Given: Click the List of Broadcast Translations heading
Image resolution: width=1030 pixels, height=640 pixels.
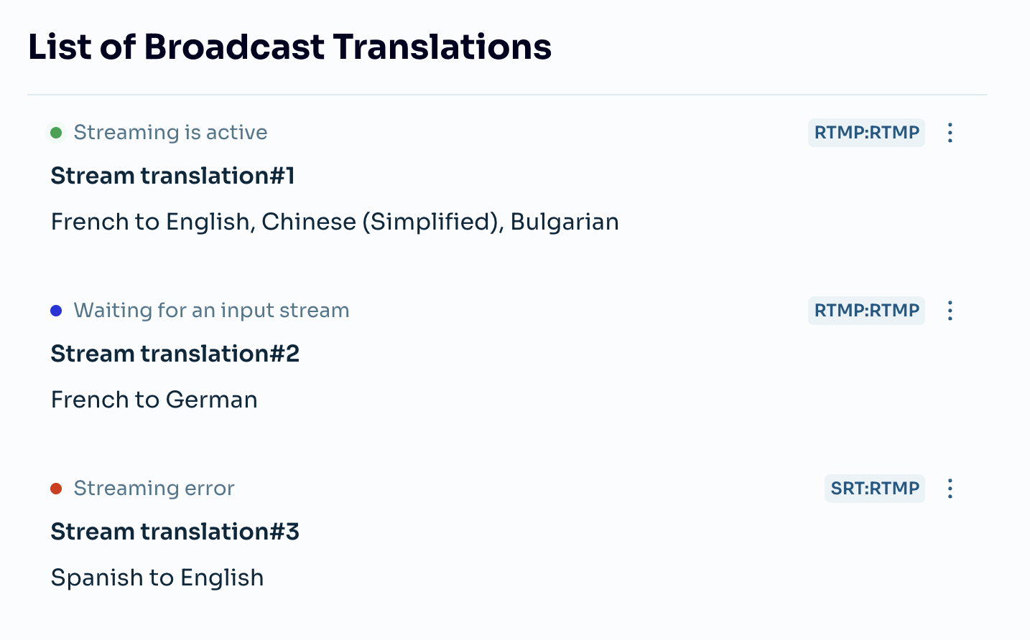Looking at the screenshot, I should click(289, 47).
